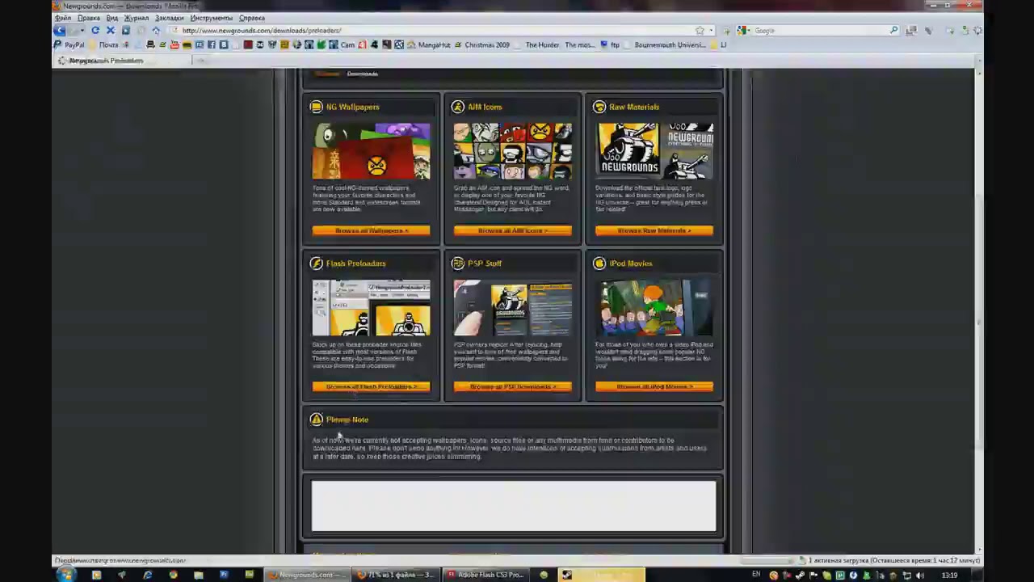This screenshot has height=582, width=1034.
Task: Click Browse all iPod Movies button
Action: (x=654, y=386)
